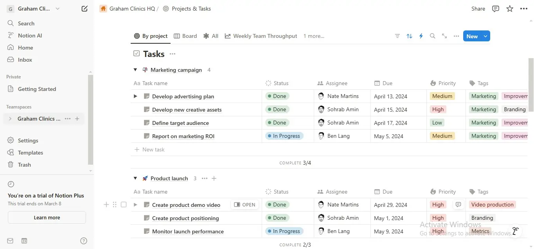
Task: Switch to the Weekly Team Throughput view
Action: [x=261, y=36]
